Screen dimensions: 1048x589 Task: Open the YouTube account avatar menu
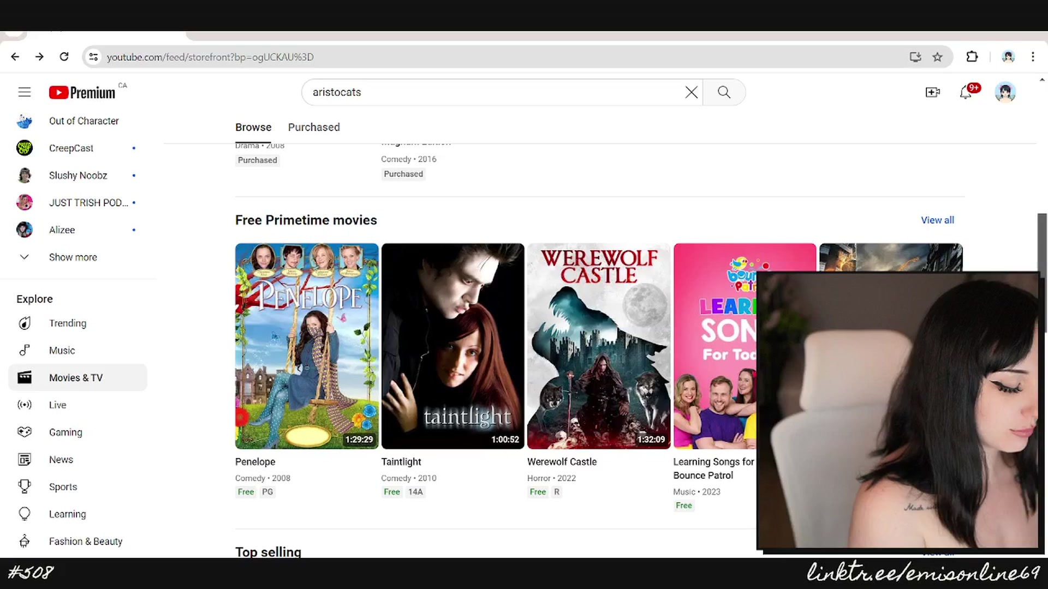(1005, 92)
